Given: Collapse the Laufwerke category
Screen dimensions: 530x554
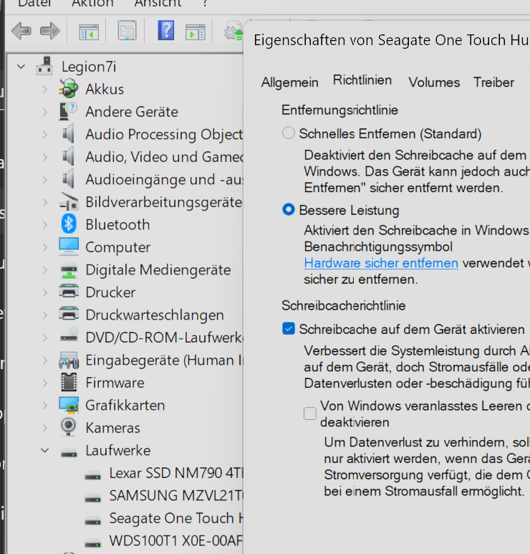Looking at the screenshot, I should click(45, 451).
